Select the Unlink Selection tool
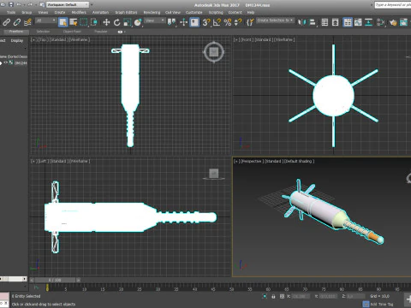411x308 pixels. coord(17,22)
